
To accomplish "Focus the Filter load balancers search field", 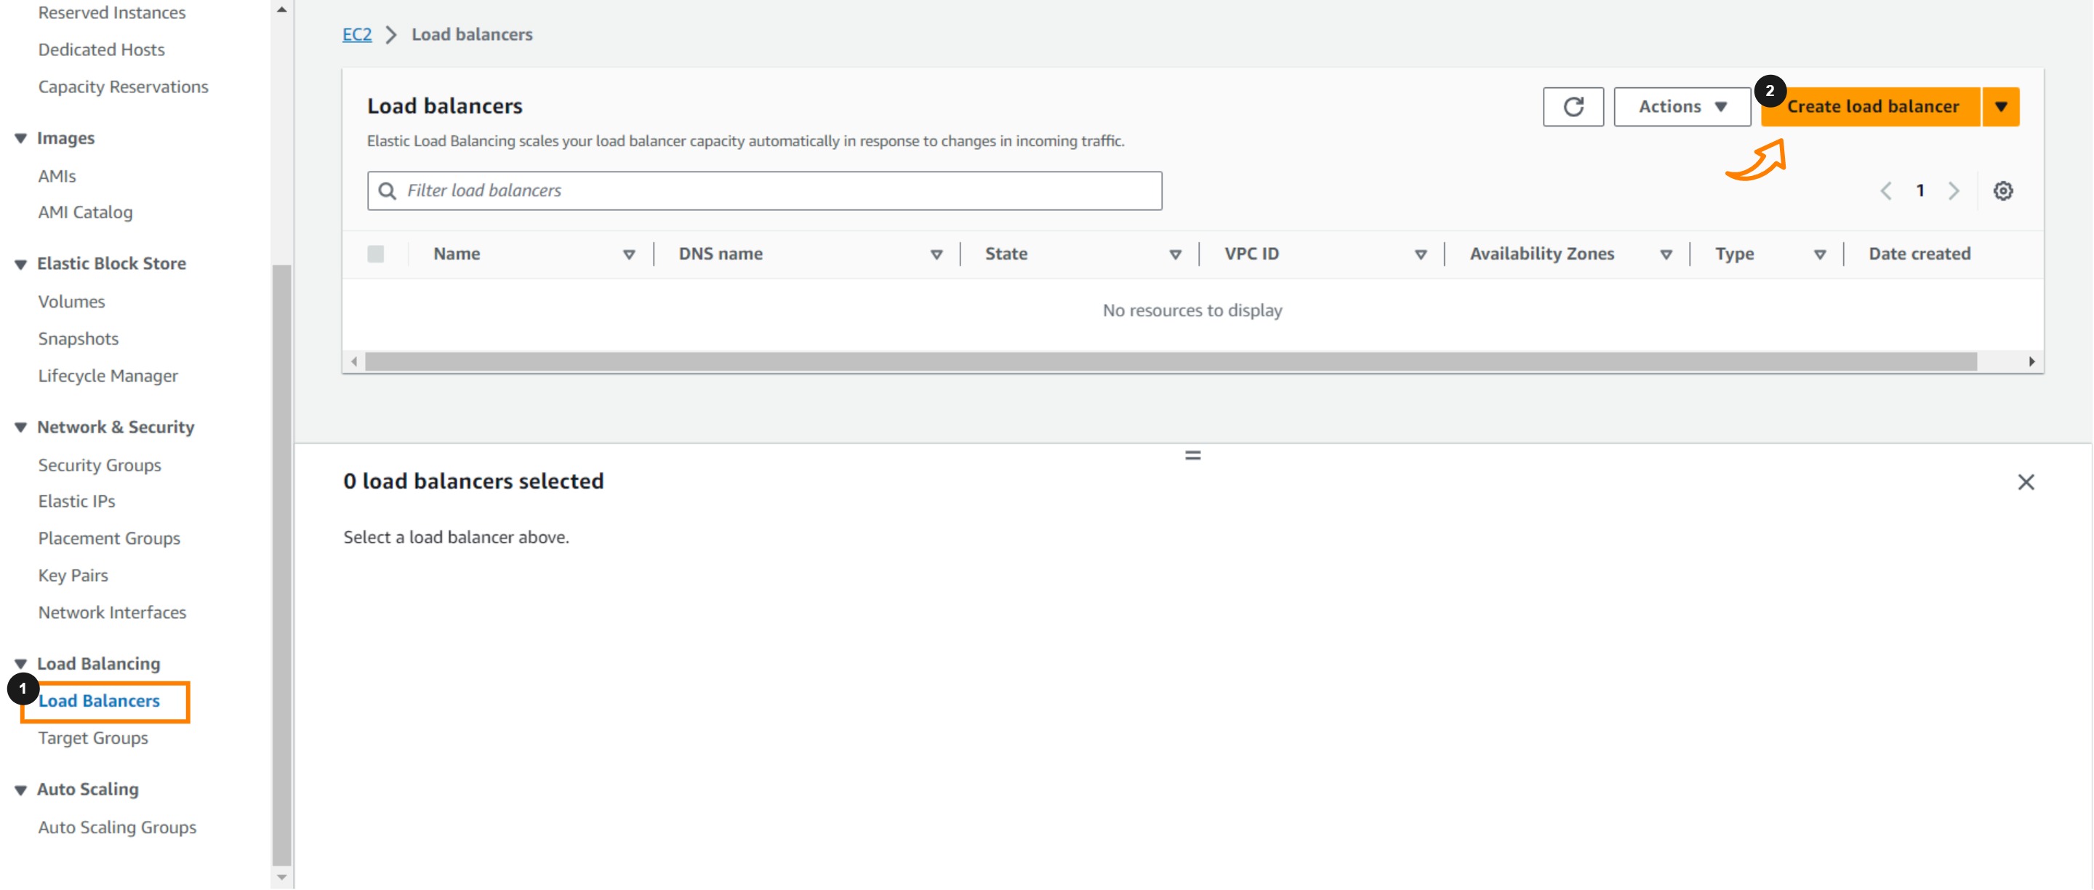I will click(x=764, y=191).
